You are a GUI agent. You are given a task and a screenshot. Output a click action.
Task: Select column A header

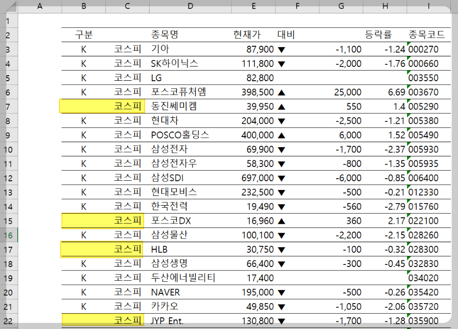click(x=40, y=6)
